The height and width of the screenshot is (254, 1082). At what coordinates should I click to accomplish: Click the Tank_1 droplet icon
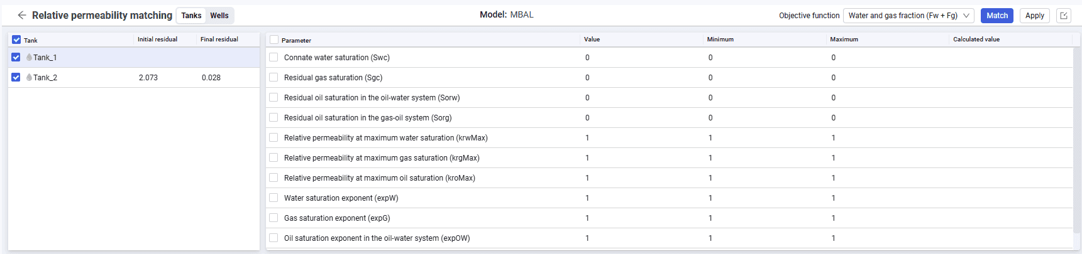(x=29, y=57)
